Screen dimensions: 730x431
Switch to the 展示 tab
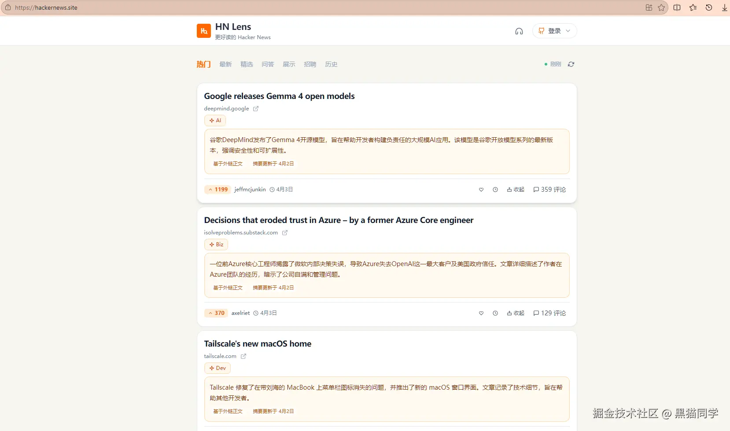pos(289,64)
